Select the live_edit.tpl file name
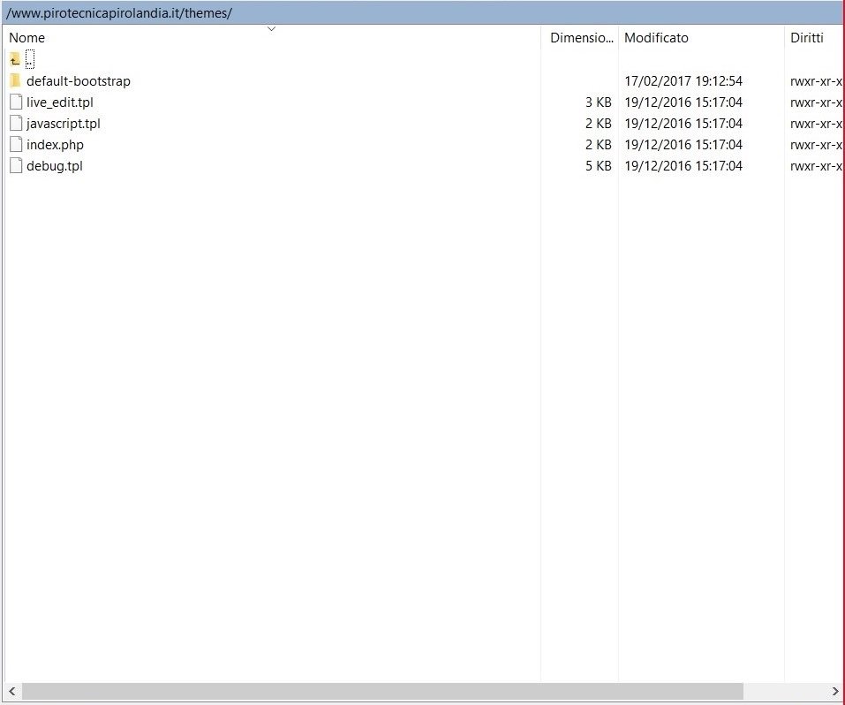This screenshot has height=705, width=845. (x=60, y=102)
